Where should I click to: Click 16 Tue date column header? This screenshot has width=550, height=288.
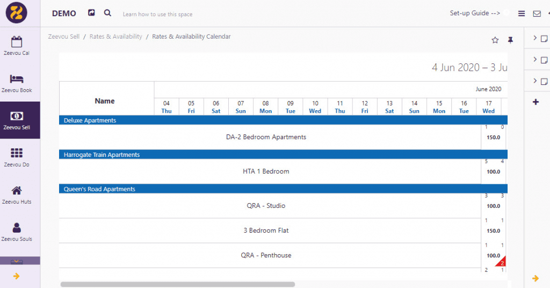(464, 107)
